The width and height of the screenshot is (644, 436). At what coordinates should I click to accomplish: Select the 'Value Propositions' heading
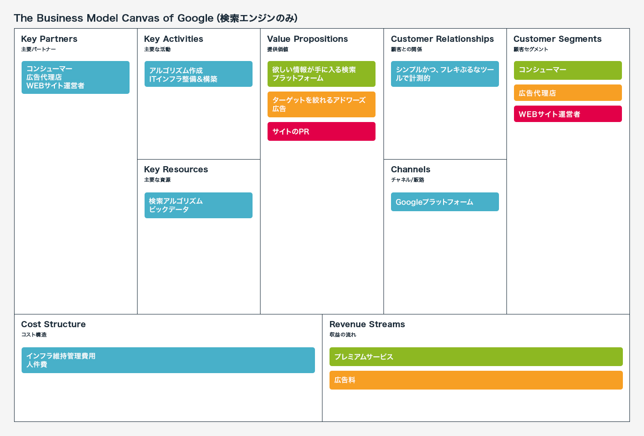coord(307,39)
